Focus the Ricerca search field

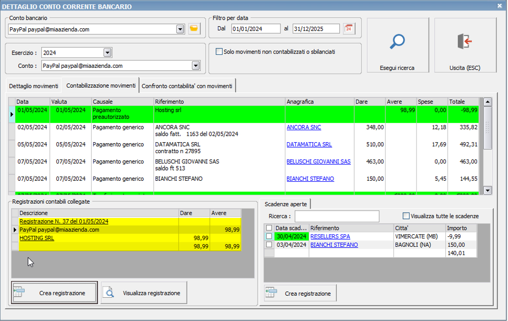point(337,216)
